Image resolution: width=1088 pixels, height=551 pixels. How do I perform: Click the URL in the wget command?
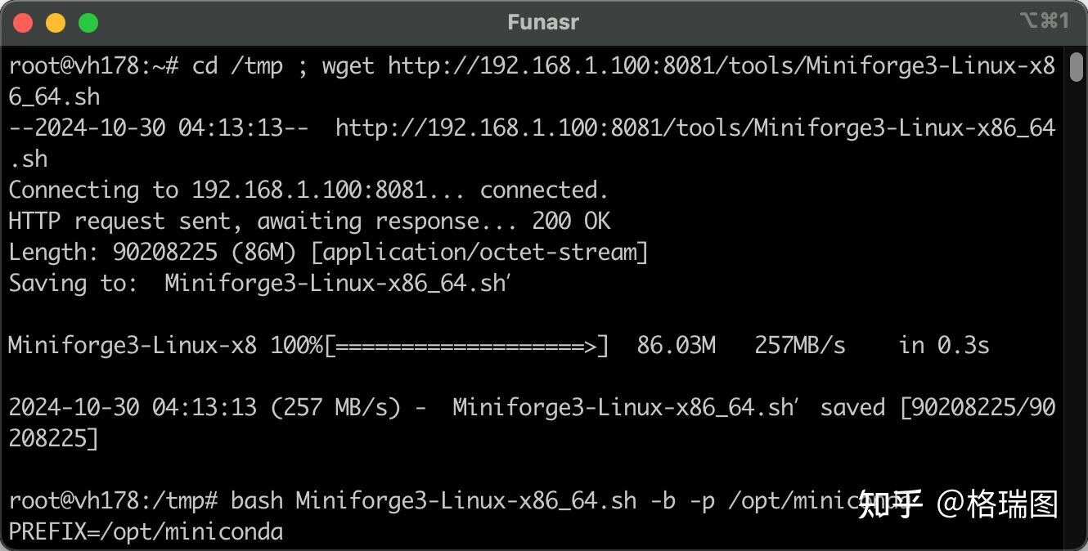click(x=721, y=65)
